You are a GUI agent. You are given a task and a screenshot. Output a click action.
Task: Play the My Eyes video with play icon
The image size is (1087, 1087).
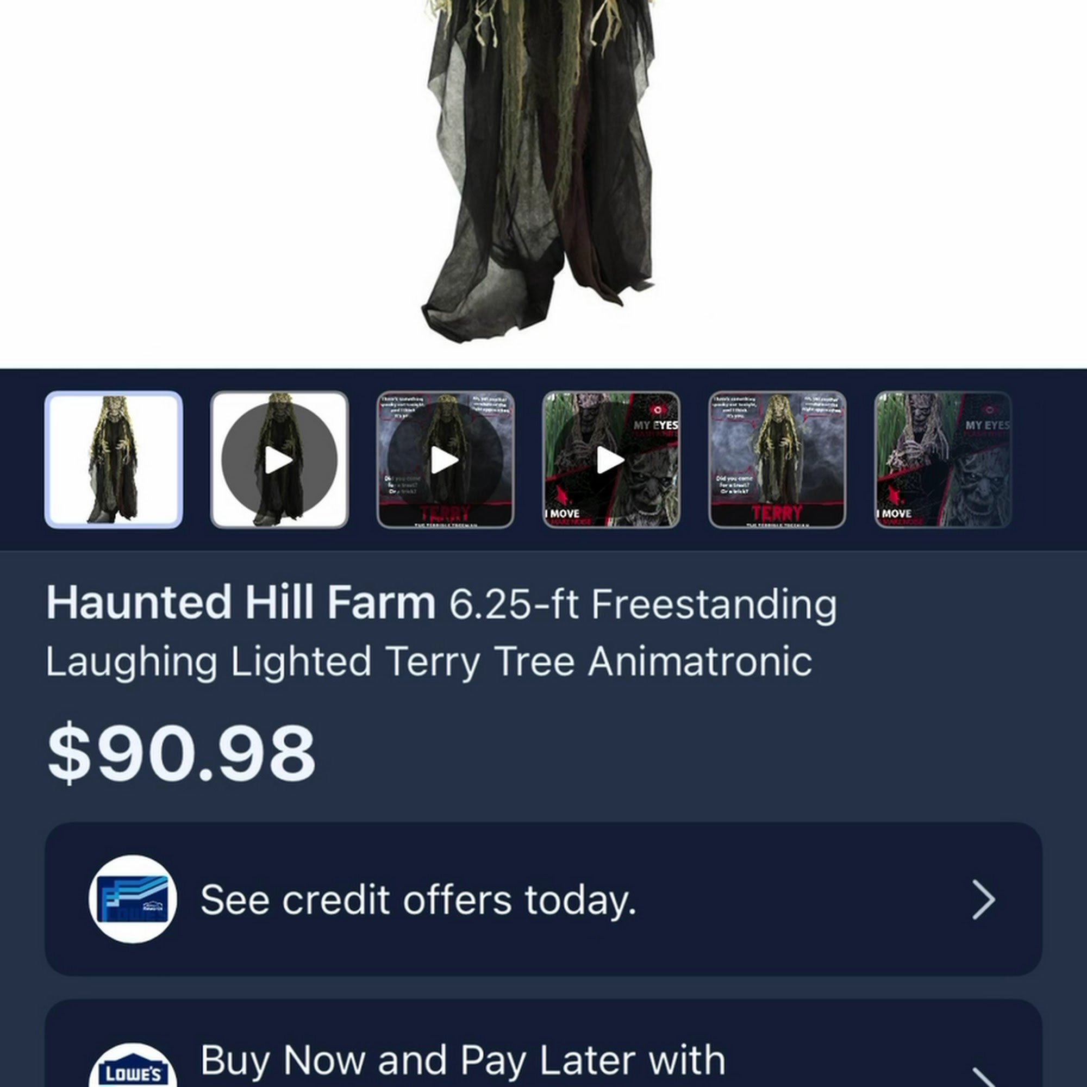[611, 460]
